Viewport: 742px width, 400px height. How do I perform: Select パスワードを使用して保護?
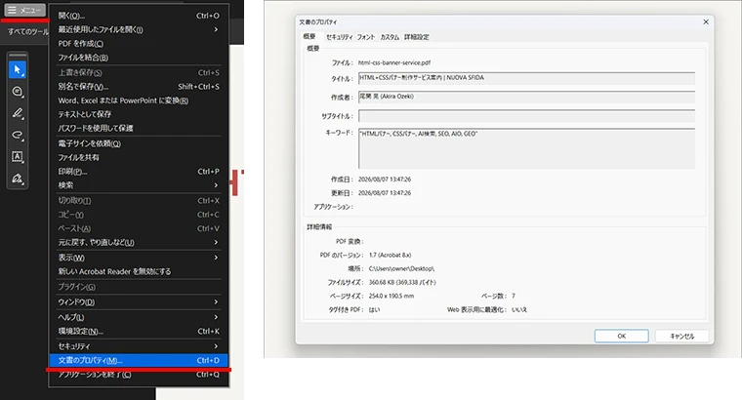tap(139, 128)
